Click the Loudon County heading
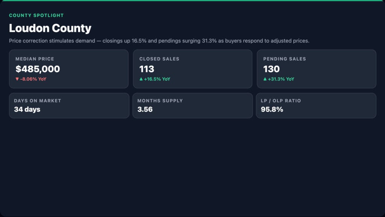This screenshot has width=385, height=217. tap(50, 28)
